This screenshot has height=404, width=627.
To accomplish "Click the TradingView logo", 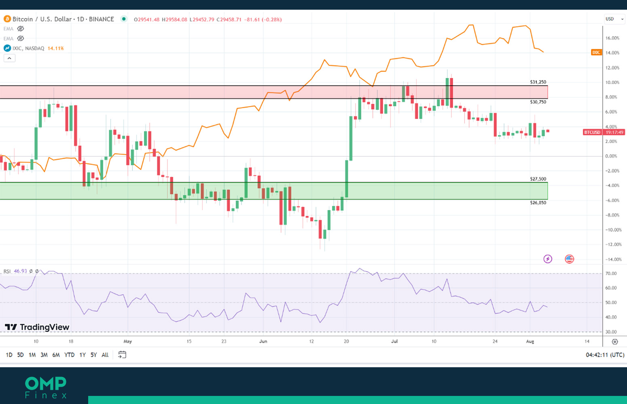I will point(37,327).
